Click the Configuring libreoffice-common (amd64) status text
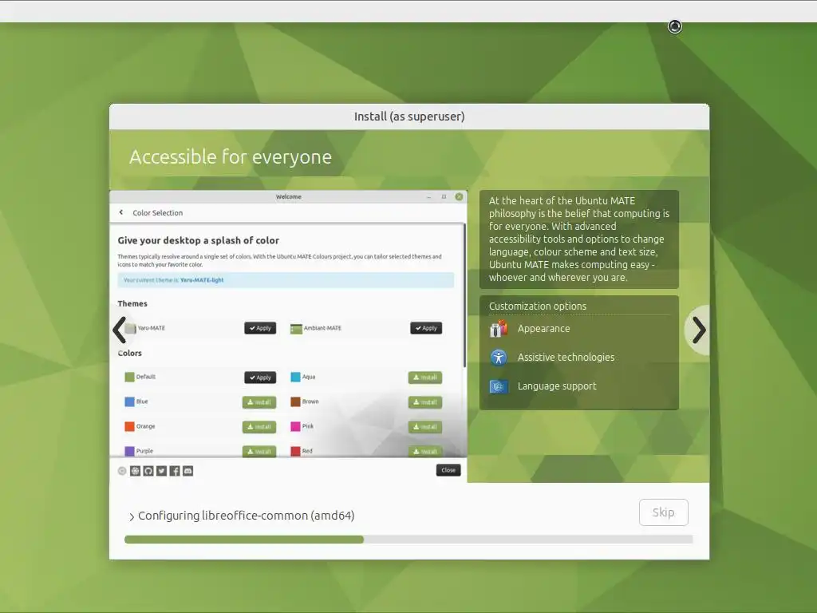Screen dimensions: 817x613 pyautogui.click(x=246, y=516)
